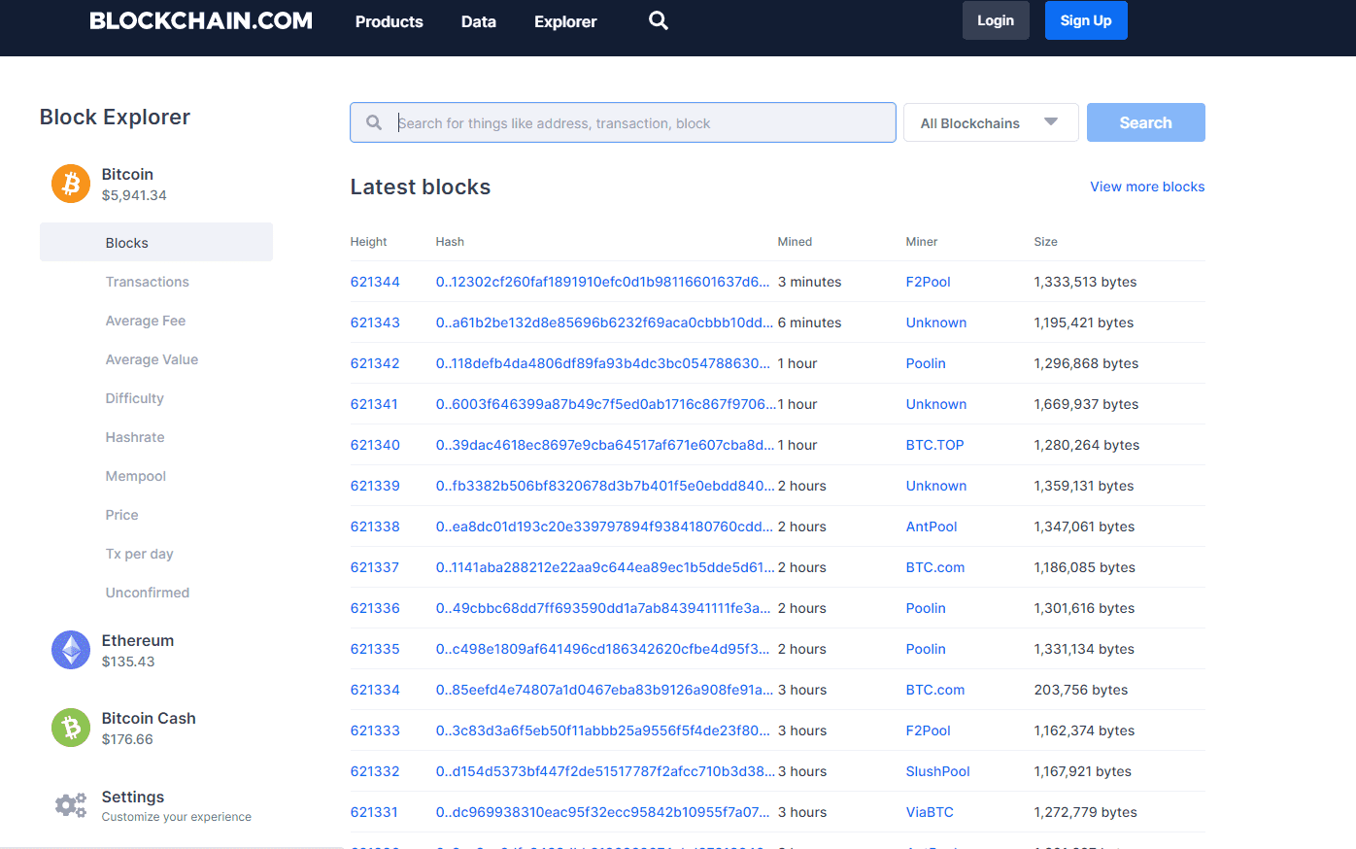This screenshot has height=849, width=1356.
Task: Open hash starting 0..d154d5373bf447f2de5
Action: [x=605, y=771]
